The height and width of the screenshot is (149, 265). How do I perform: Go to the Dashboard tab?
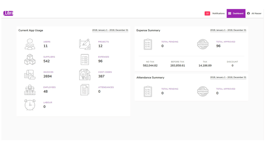(x=236, y=13)
